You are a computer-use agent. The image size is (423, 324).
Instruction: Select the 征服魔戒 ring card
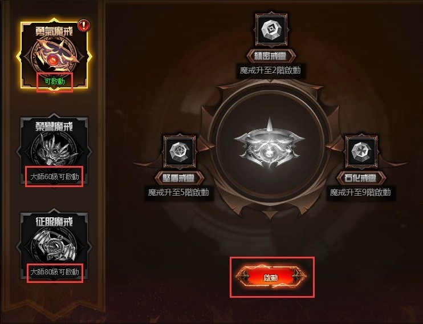tap(54, 245)
